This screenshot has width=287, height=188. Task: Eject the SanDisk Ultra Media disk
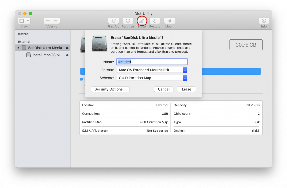(x=67, y=48)
